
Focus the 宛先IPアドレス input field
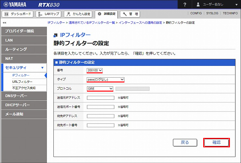pos(101,116)
